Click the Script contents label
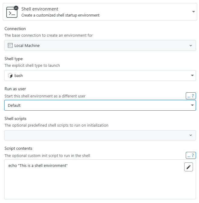Viewport: 199px width, 203px height. tap(18, 148)
